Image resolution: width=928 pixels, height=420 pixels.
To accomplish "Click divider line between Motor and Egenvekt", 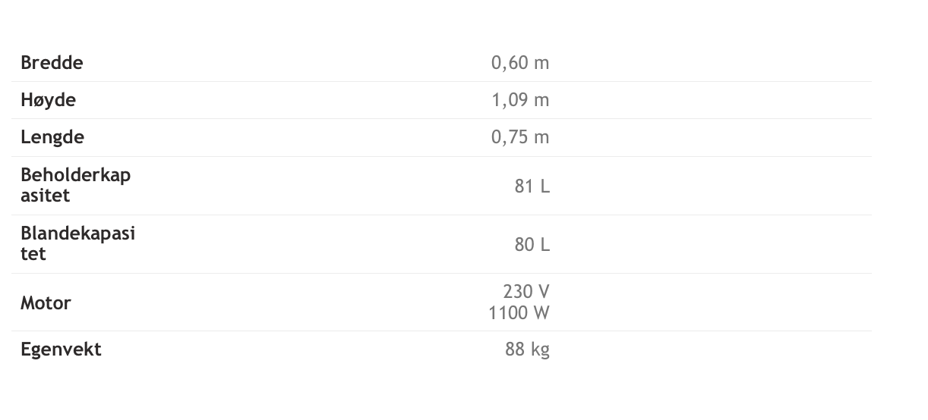I will tap(440, 331).
